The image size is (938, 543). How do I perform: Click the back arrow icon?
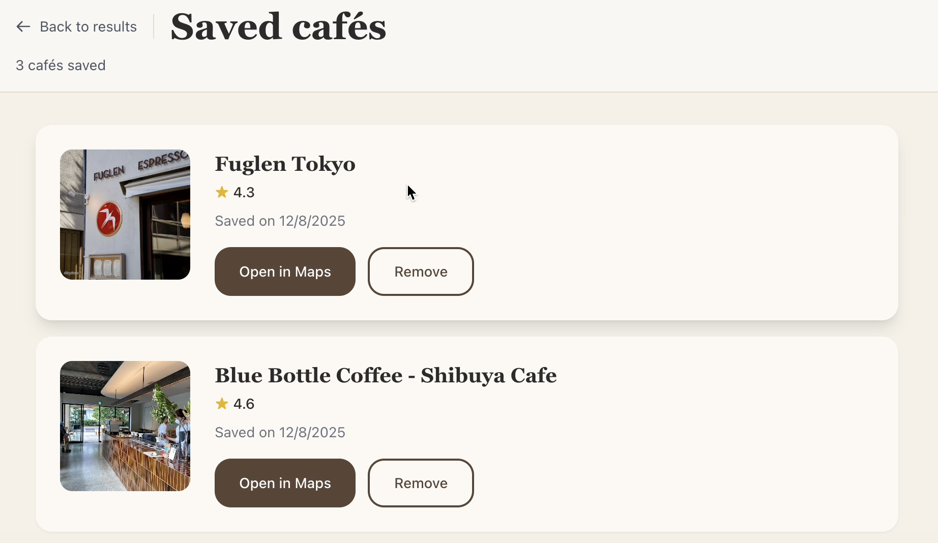[22, 26]
